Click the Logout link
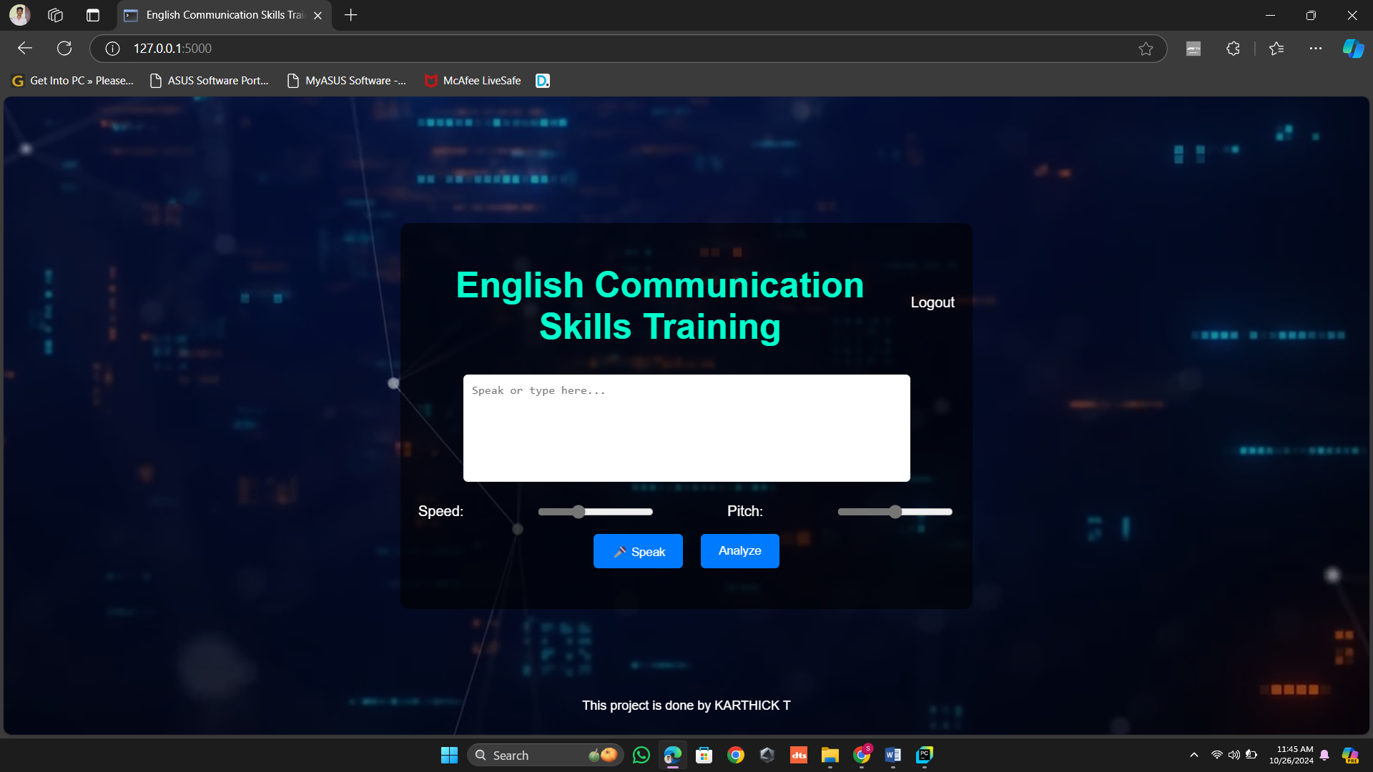This screenshot has width=1373, height=772. tap(932, 302)
